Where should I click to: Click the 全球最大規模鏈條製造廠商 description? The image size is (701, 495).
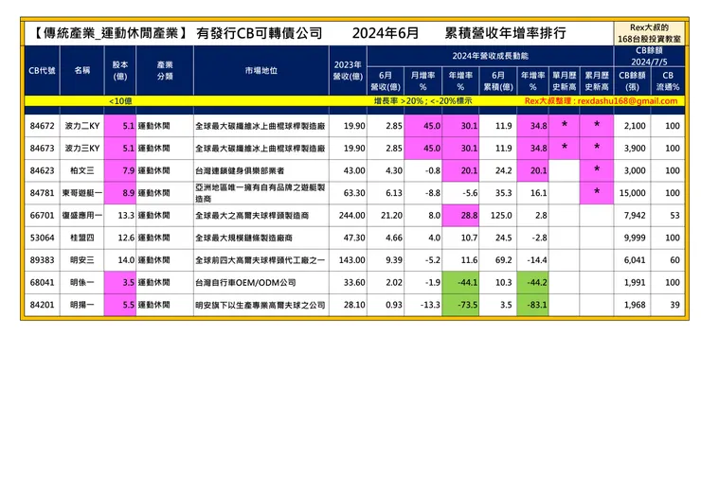tap(243, 238)
